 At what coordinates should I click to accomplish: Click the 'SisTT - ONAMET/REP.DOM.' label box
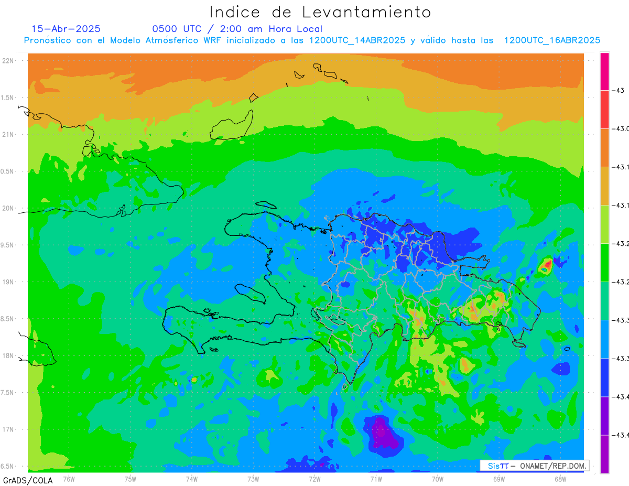535,466
